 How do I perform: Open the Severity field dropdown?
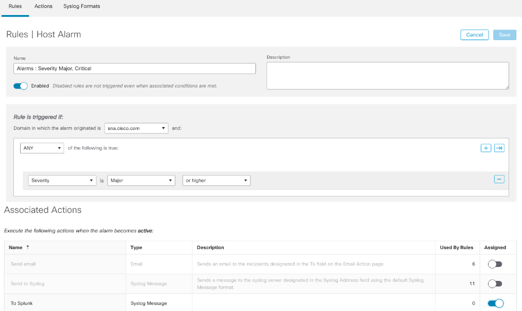62,180
